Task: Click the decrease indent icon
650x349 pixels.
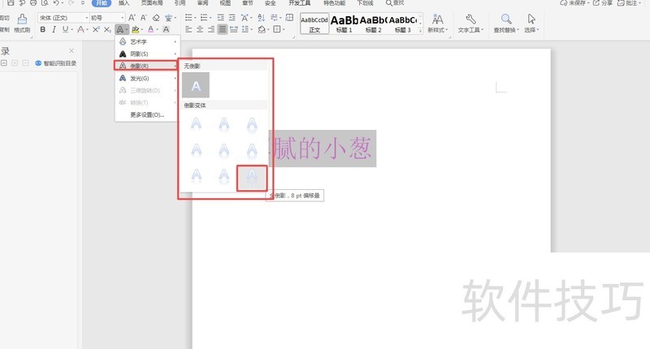Action: pos(220,17)
